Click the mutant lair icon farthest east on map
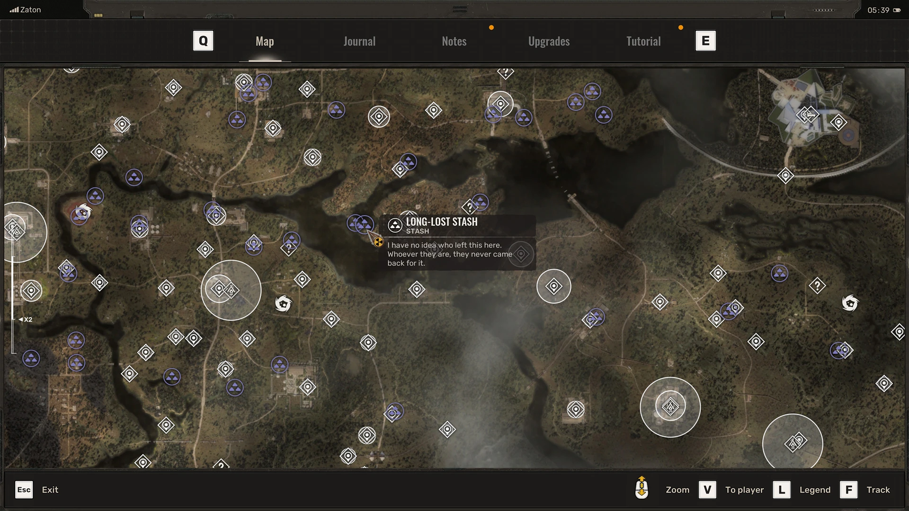This screenshot has height=511, width=909. click(850, 302)
